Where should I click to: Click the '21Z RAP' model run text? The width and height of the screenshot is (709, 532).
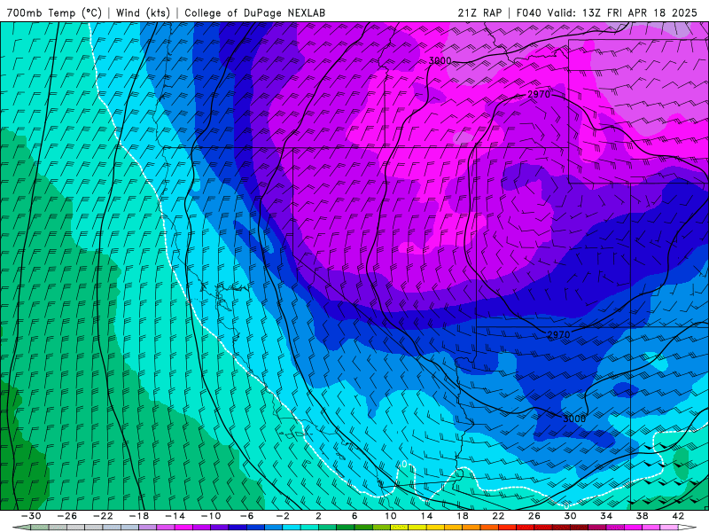coord(479,13)
